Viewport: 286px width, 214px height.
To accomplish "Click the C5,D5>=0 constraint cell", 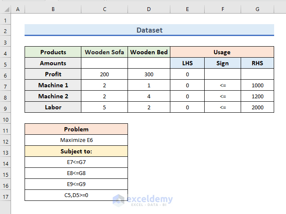I will 76,195.
